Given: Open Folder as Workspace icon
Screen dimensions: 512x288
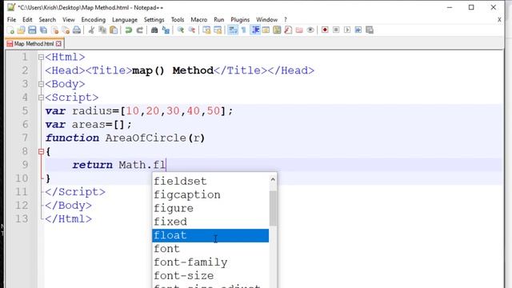Looking at the screenshot, I should click(299, 30).
